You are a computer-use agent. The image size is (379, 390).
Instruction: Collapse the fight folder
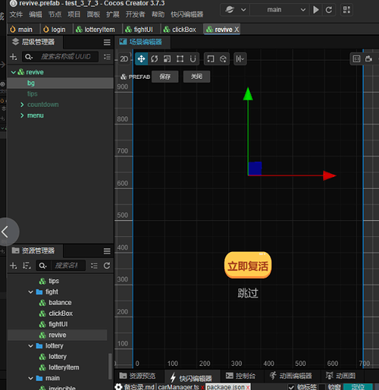click(x=30, y=292)
